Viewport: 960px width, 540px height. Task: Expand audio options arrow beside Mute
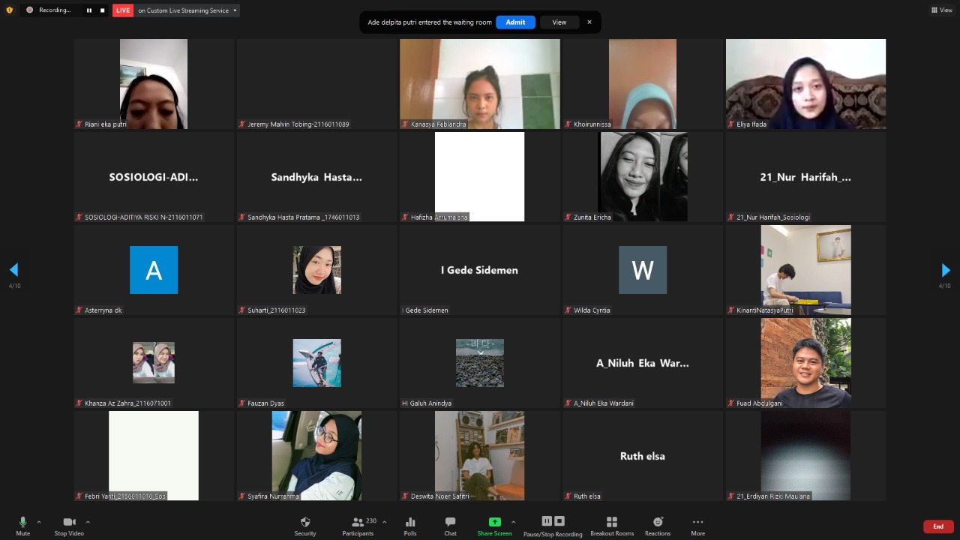(39, 522)
